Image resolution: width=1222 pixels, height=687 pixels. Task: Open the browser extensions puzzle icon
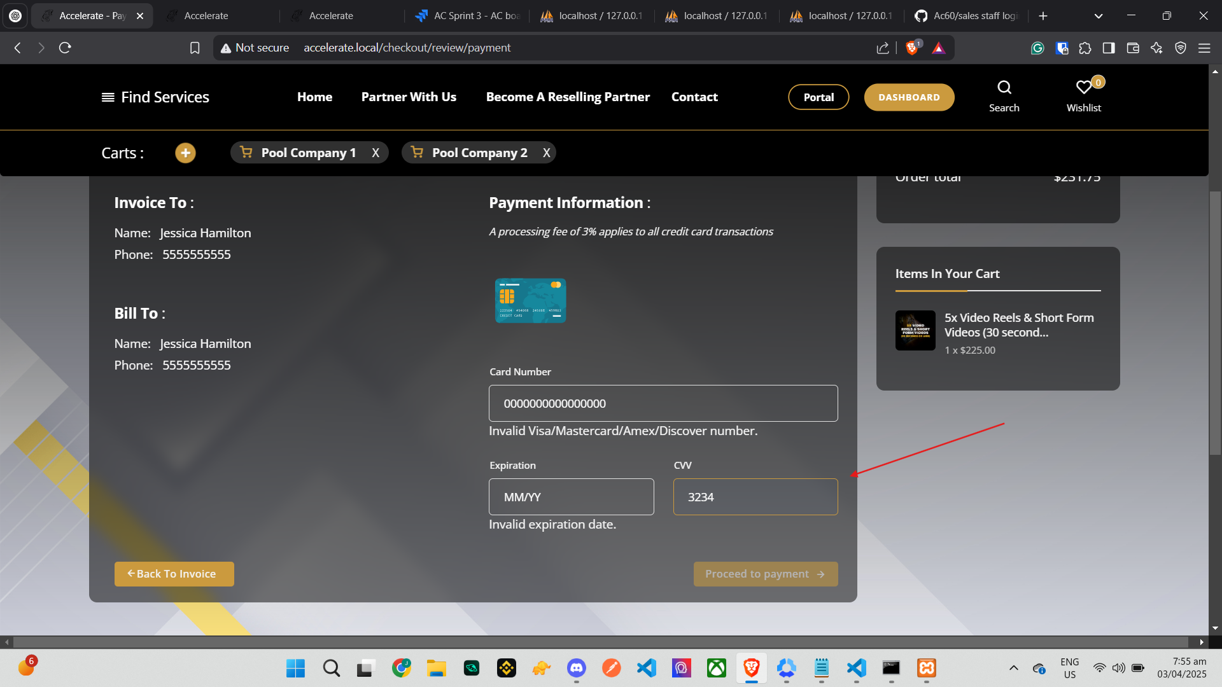1085,48
